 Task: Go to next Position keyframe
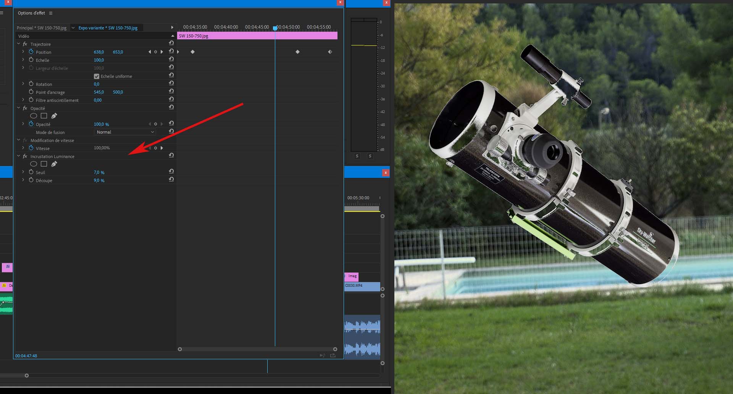pos(162,52)
